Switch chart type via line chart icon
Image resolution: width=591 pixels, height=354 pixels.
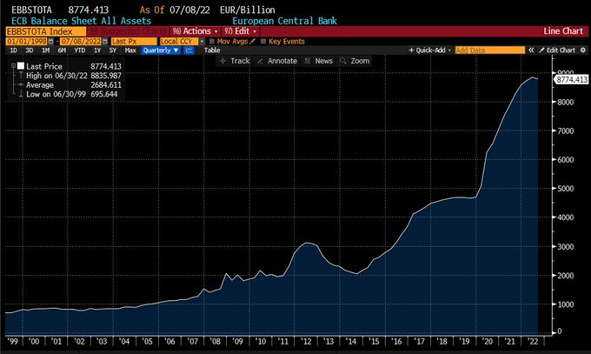(189, 50)
